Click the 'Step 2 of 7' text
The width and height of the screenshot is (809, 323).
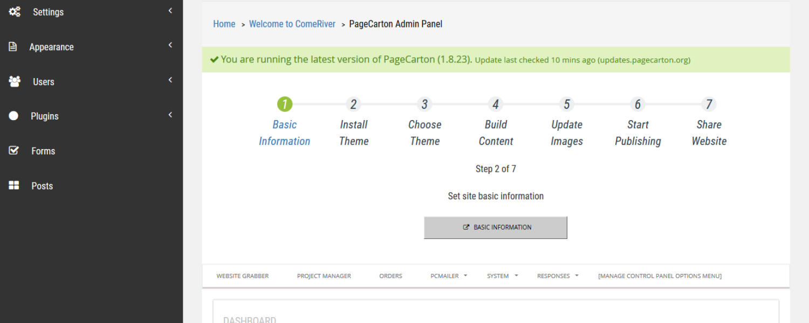click(x=496, y=169)
